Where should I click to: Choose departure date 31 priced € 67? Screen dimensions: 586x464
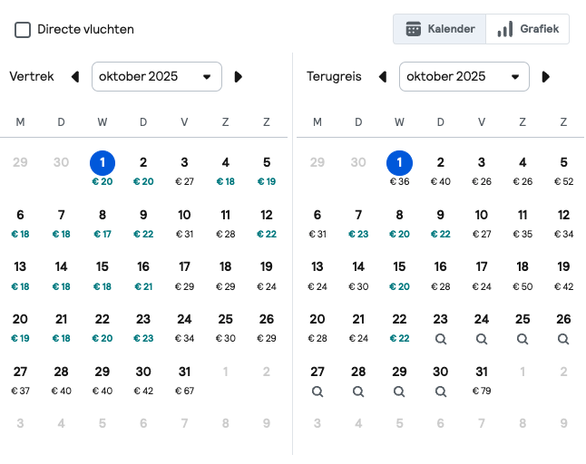point(184,380)
